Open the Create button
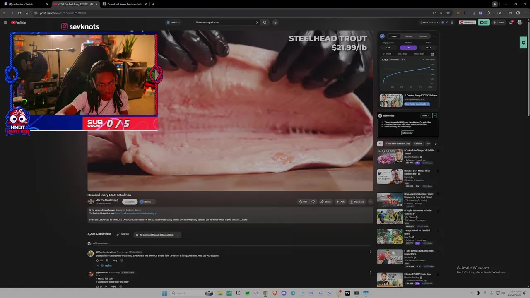This screenshot has width=530, height=298. point(499,22)
